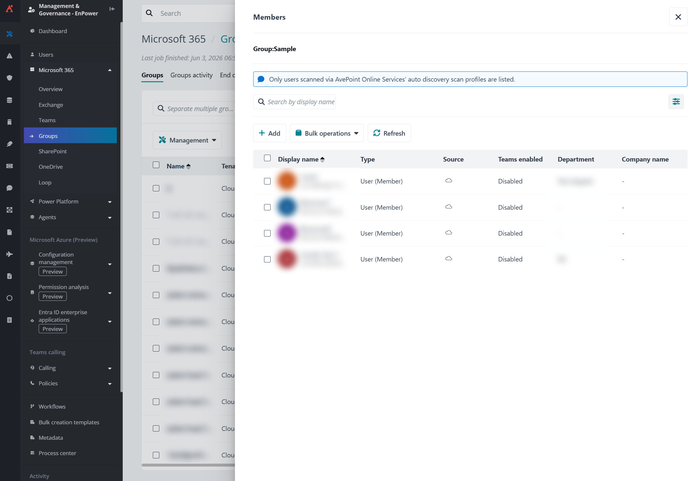This screenshot has width=695, height=481.
Task: Click the sidebar vertical scrollbar
Action: coord(121,206)
